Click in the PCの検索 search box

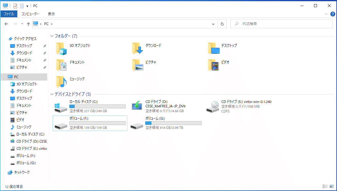(x=281, y=24)
